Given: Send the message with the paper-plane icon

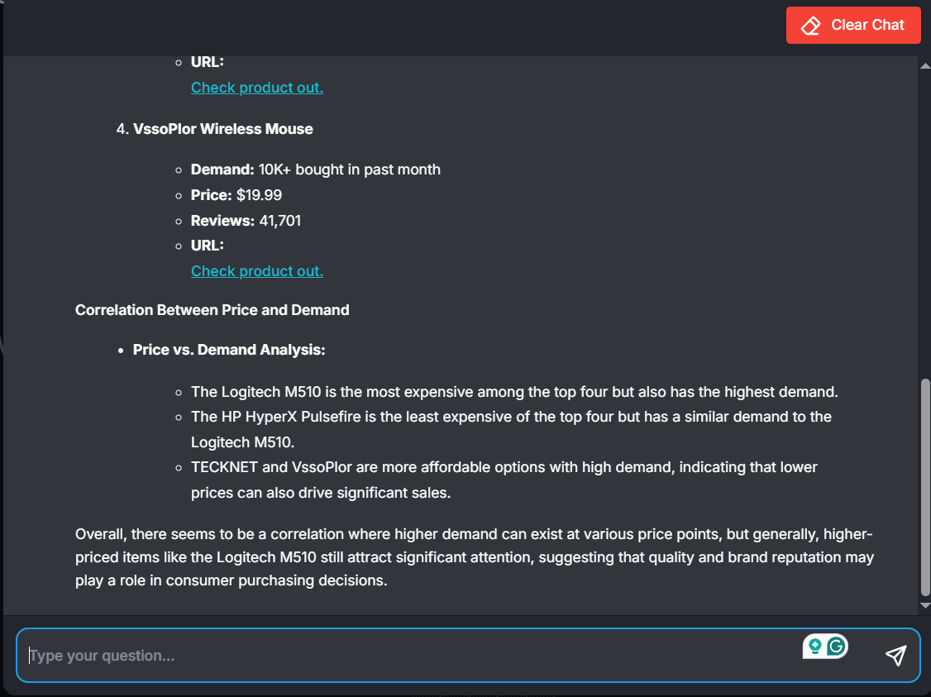Looking at the screenshot, I should [896, 656].
